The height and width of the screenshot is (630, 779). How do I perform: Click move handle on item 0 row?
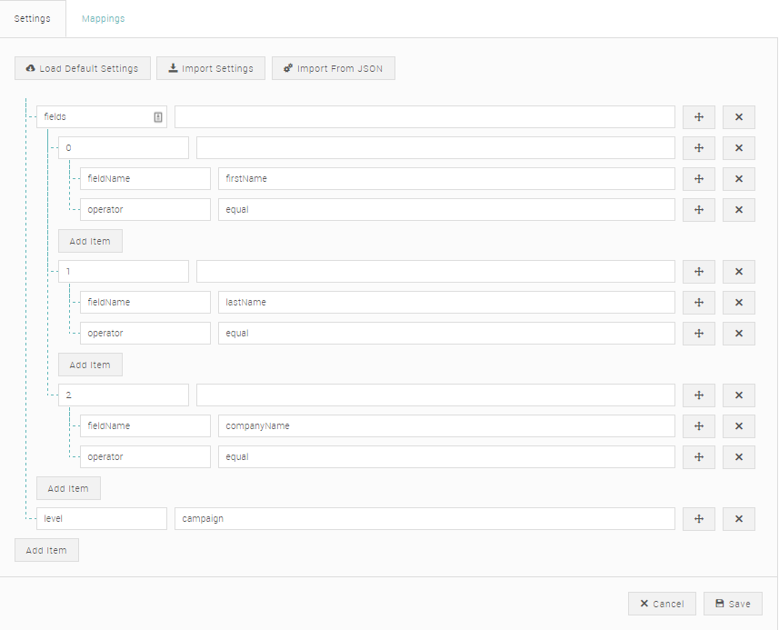(x=698, y=147)
